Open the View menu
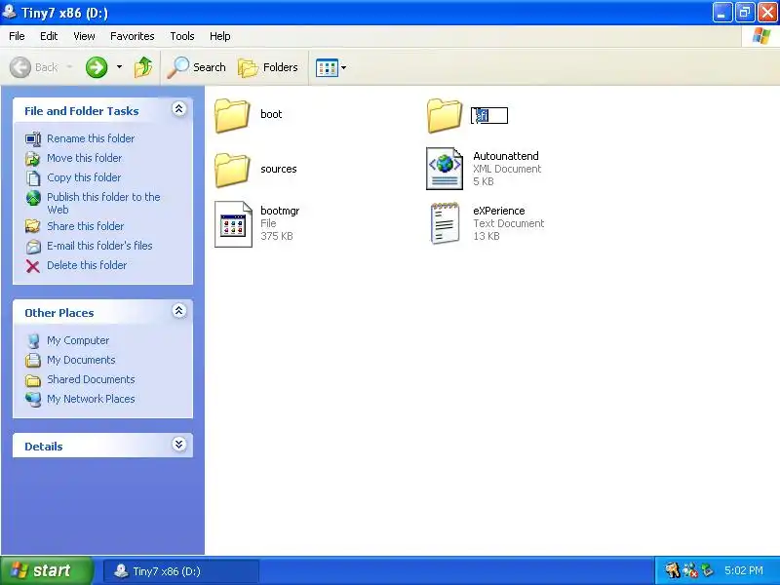The height and width of the screenshot is (585, 780). tap(84, 36)
